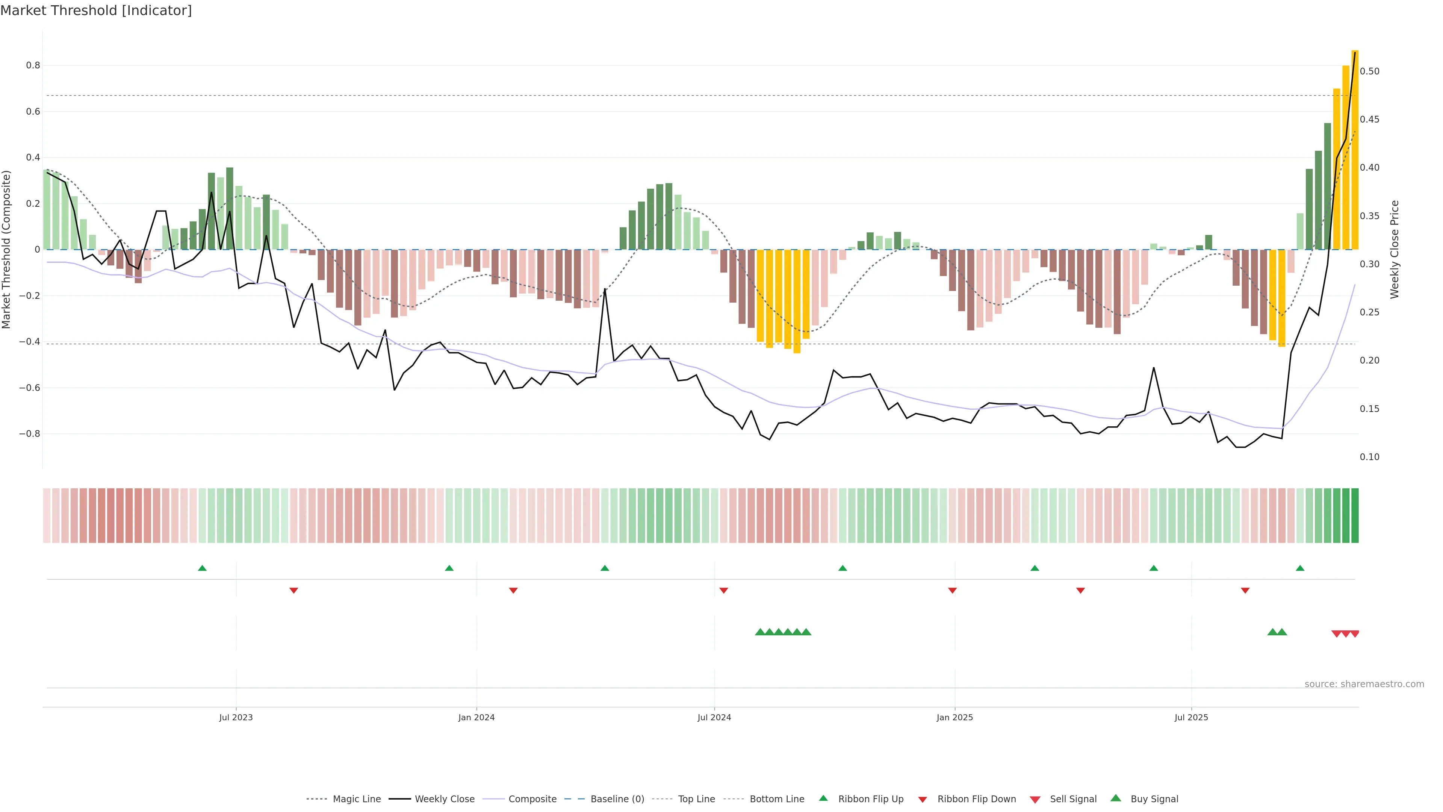The height and width of the screenshot is (812, 1443).
Task: Click the Jul 2024 x-axis tick label
Action: pos(714,717)
